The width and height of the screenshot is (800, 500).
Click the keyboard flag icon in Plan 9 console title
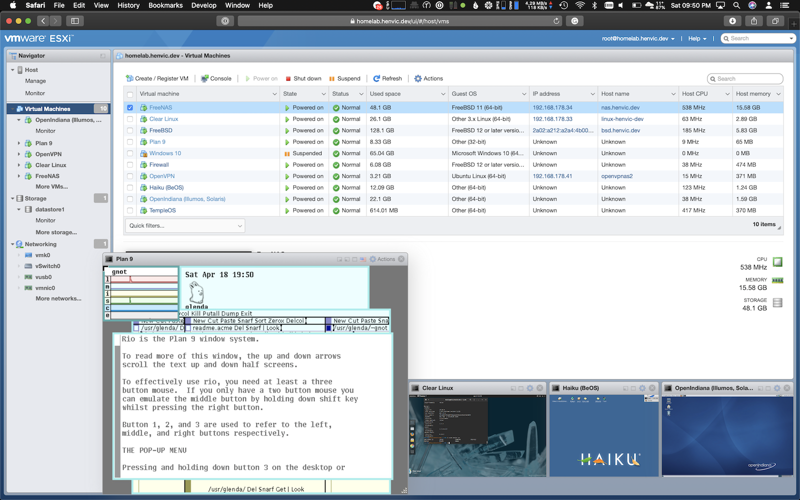click(363, 259)
